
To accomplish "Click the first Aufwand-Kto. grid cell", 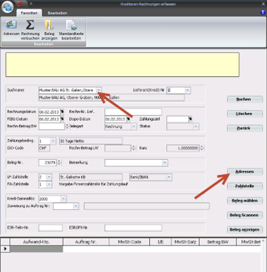I will (x=36, y=248).
